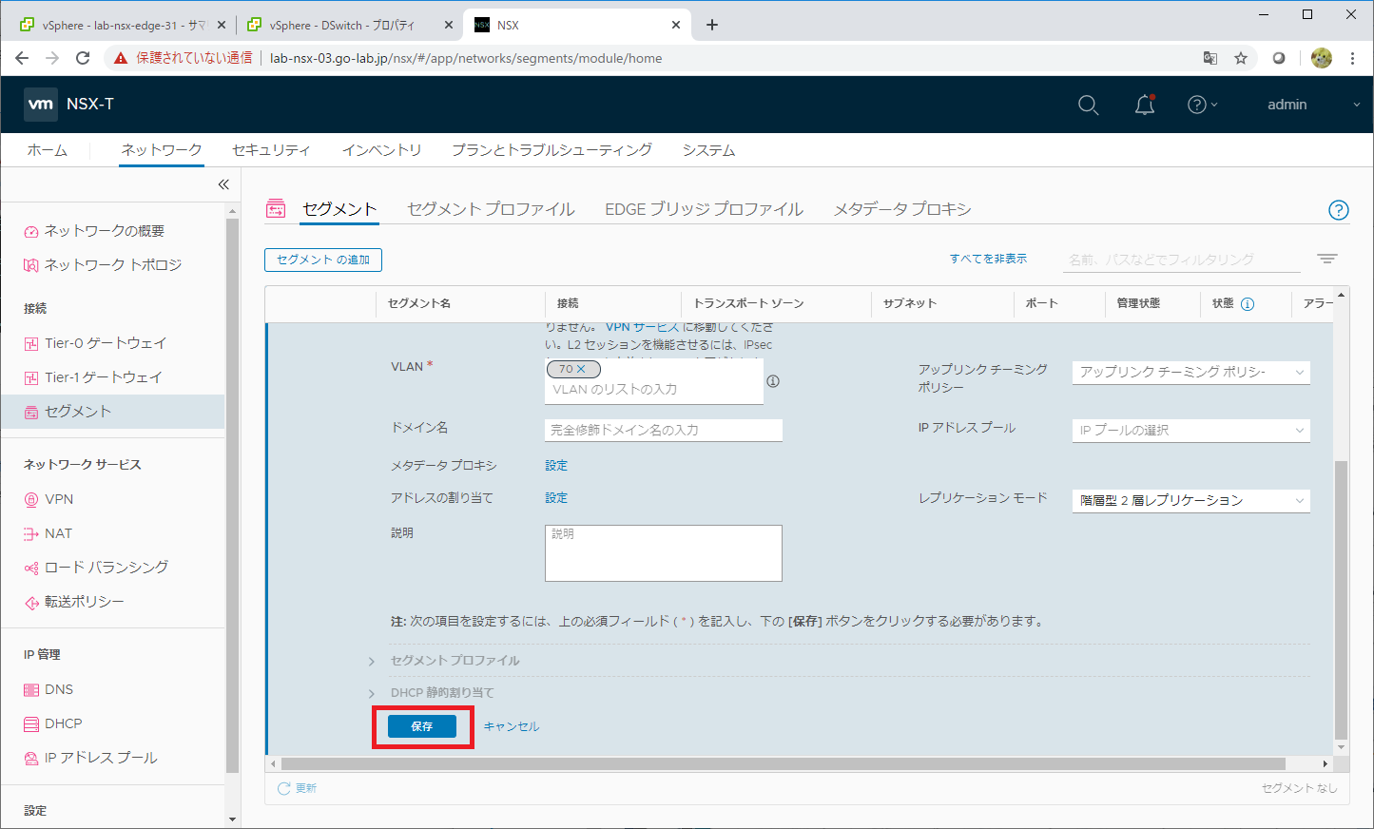Click セグメント の追加 button

(x=323, y=260)
